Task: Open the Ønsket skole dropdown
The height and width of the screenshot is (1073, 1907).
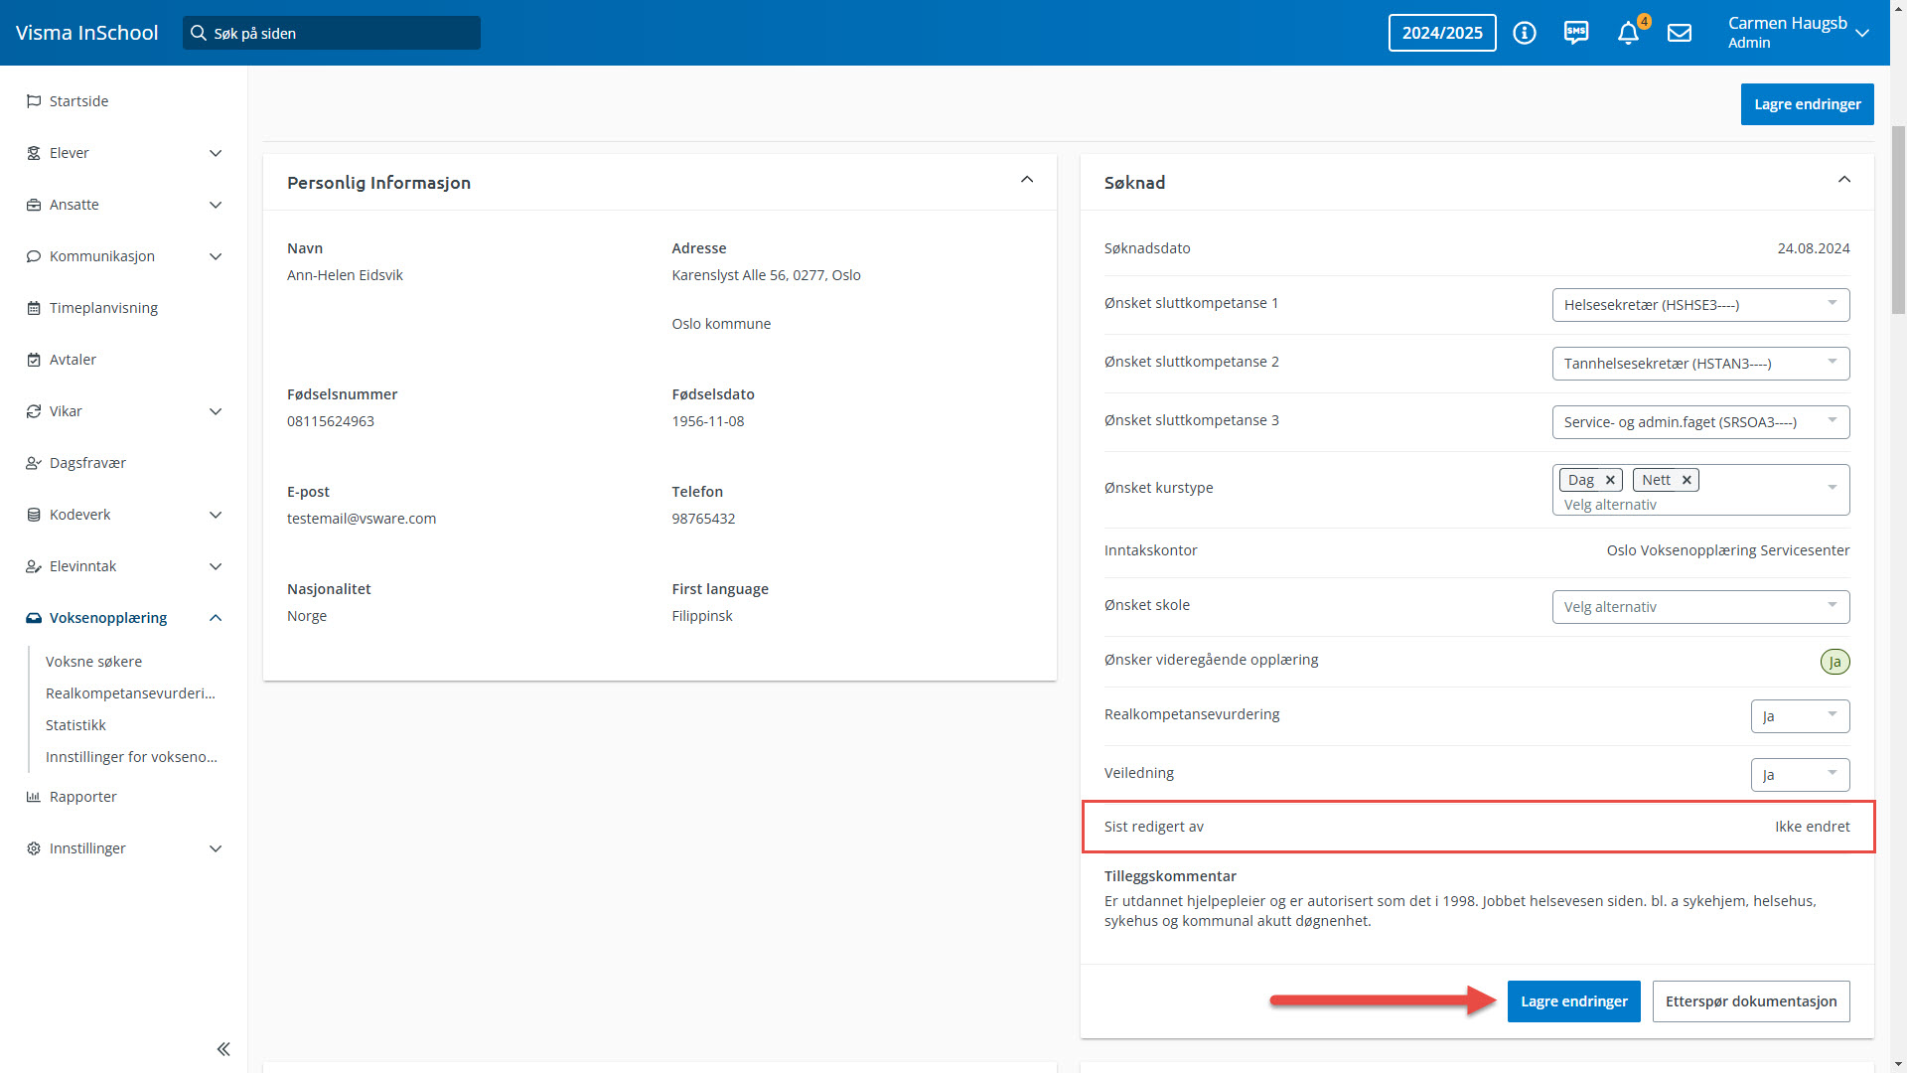Action: click(x=1700, y=607)
